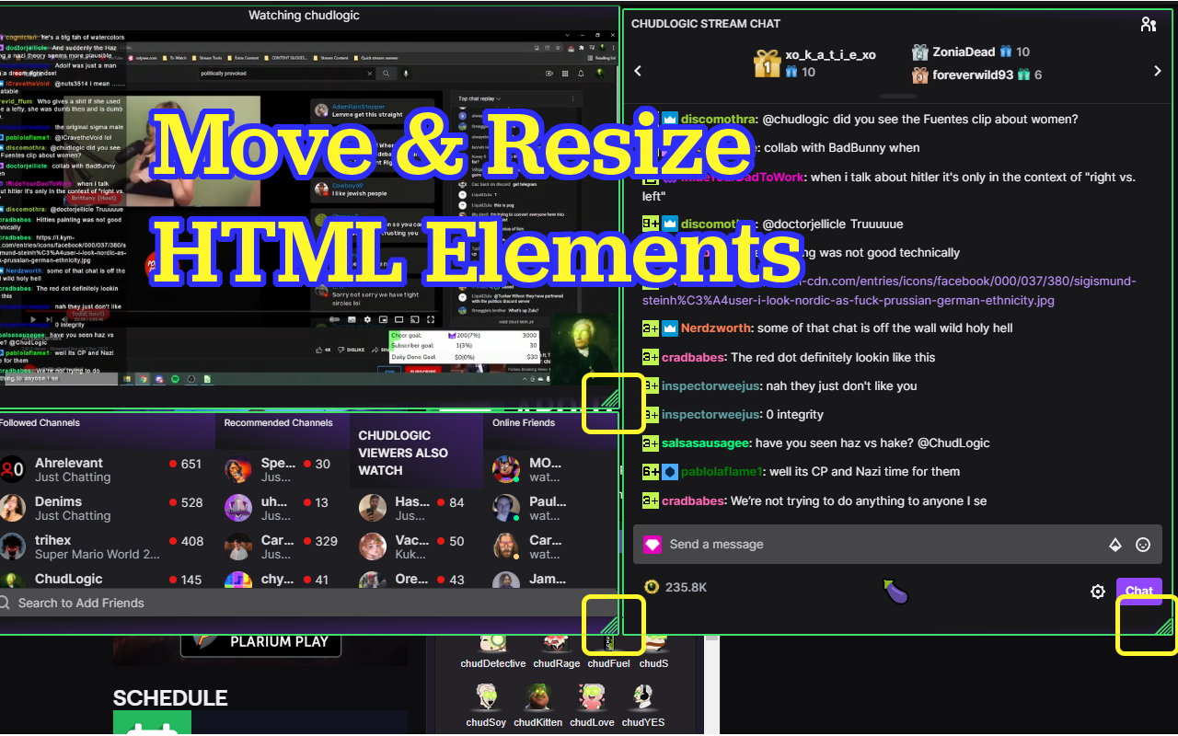Open recommended channel avatar with 329 viewers
The image size is (1178, 736).
click(x=238, y=546)
